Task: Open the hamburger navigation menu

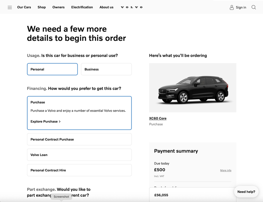Action: [10, 7]
